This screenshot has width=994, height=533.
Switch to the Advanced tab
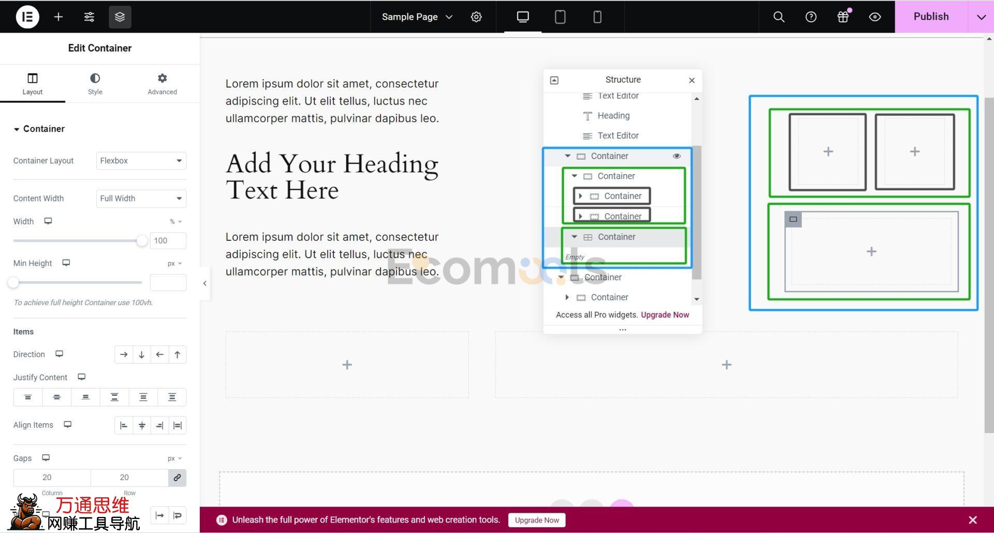162,83
